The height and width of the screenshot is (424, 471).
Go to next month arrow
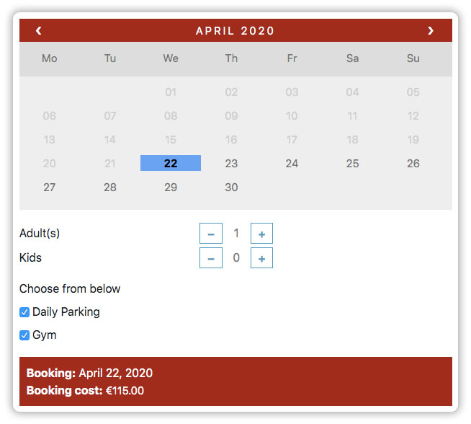coord(431,31)
